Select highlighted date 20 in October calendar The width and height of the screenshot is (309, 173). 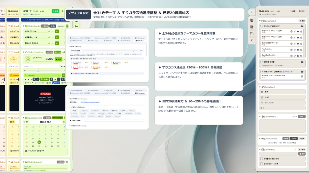pyautogui.click(x=39, y=142)
